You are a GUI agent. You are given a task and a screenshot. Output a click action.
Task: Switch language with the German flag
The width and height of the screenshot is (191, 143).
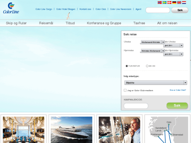click(174, 3)
